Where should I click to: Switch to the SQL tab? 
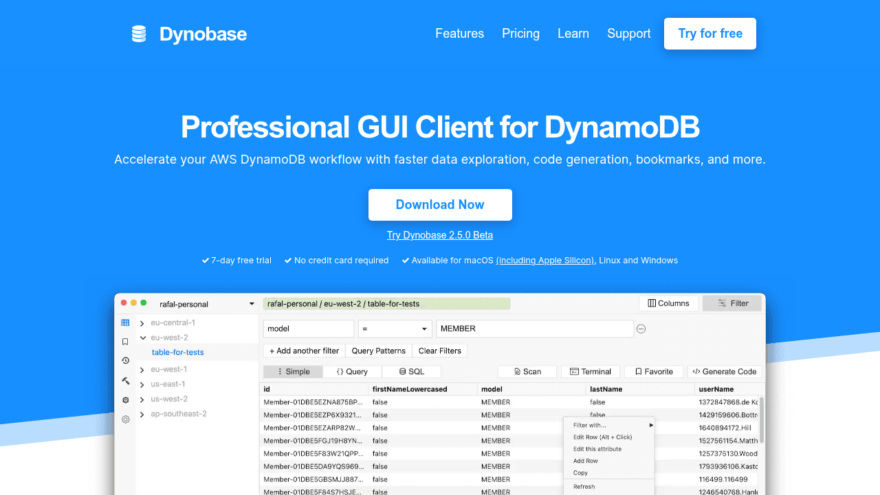click(x=411, y=371)
